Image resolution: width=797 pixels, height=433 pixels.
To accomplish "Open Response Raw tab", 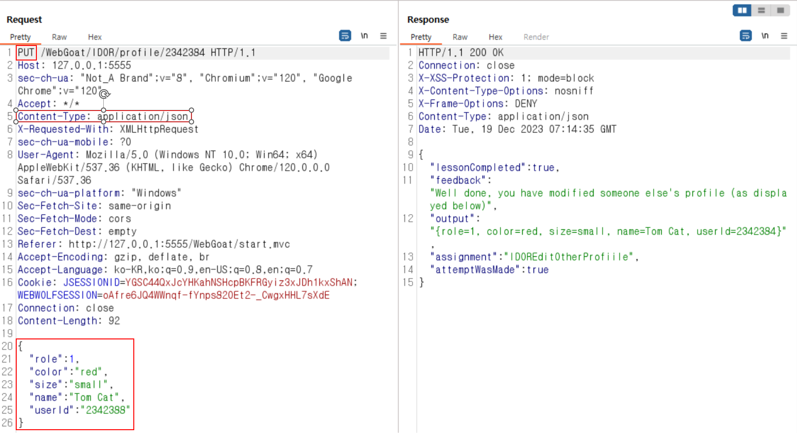I will [x=460, y=37].
